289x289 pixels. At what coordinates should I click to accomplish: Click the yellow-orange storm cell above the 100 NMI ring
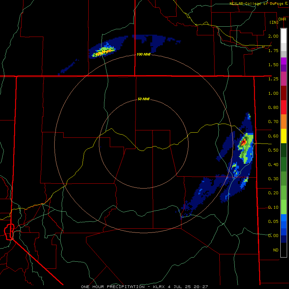104,52
